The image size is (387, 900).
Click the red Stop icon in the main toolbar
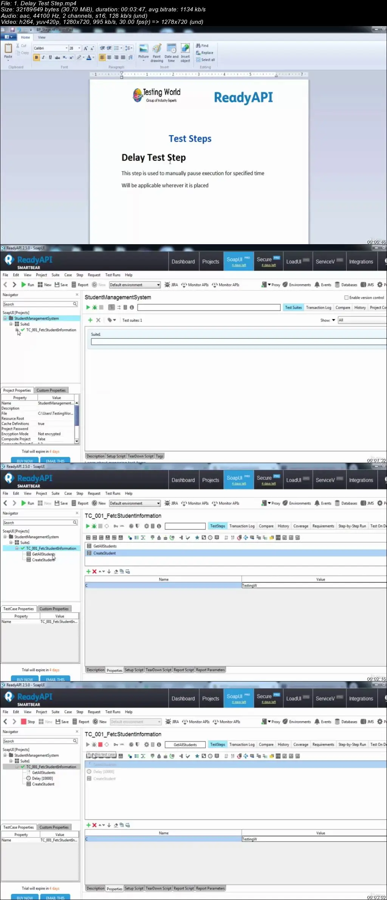(x=23, y=722)
